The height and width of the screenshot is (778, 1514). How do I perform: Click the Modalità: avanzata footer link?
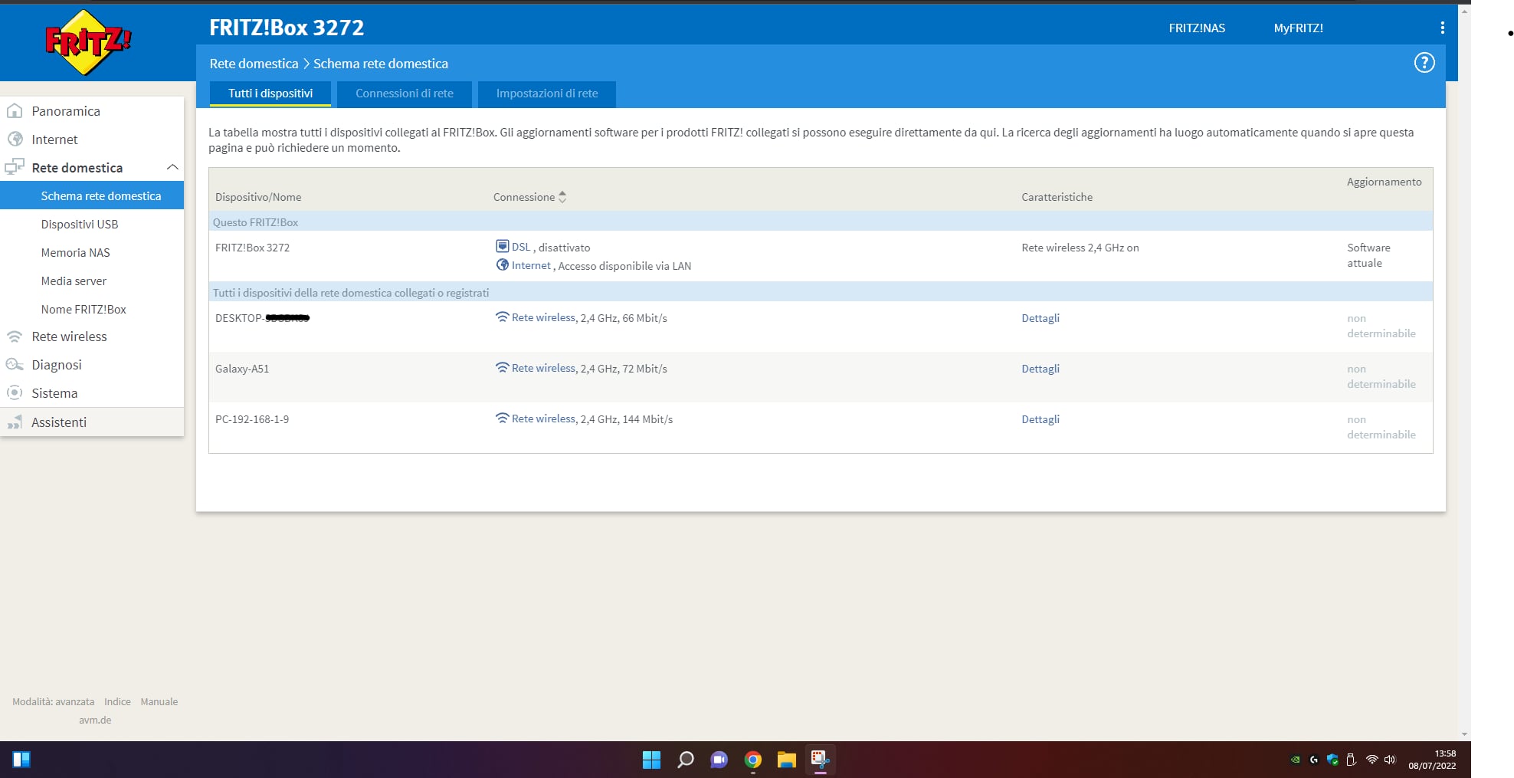click(53, 701)
